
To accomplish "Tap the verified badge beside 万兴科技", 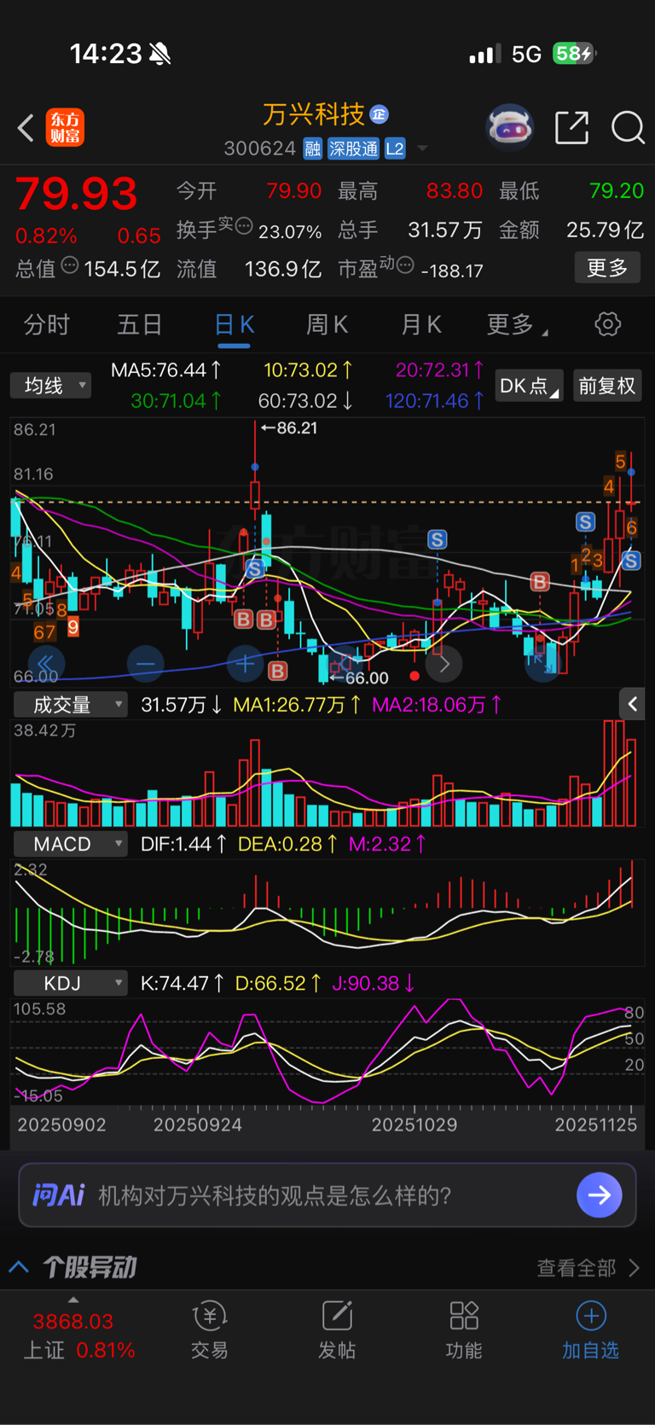I will pyautogui.click(x=380, y=113).
